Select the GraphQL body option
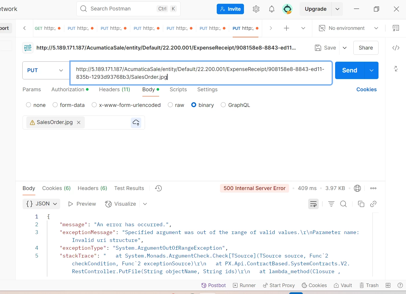The height and width of the screenshot is (294, 406). tap(223, 105)
